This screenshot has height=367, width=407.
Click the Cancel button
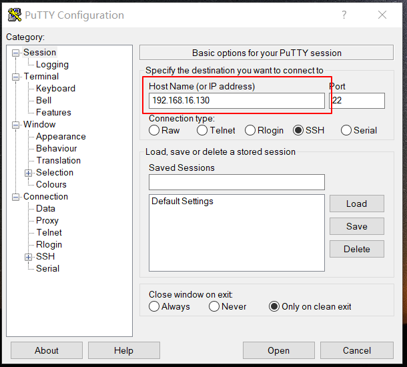357,350
